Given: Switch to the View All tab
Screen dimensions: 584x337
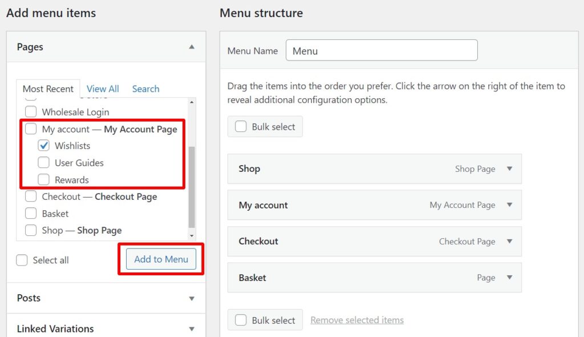Looking at the screenshot, I should 103,89.
